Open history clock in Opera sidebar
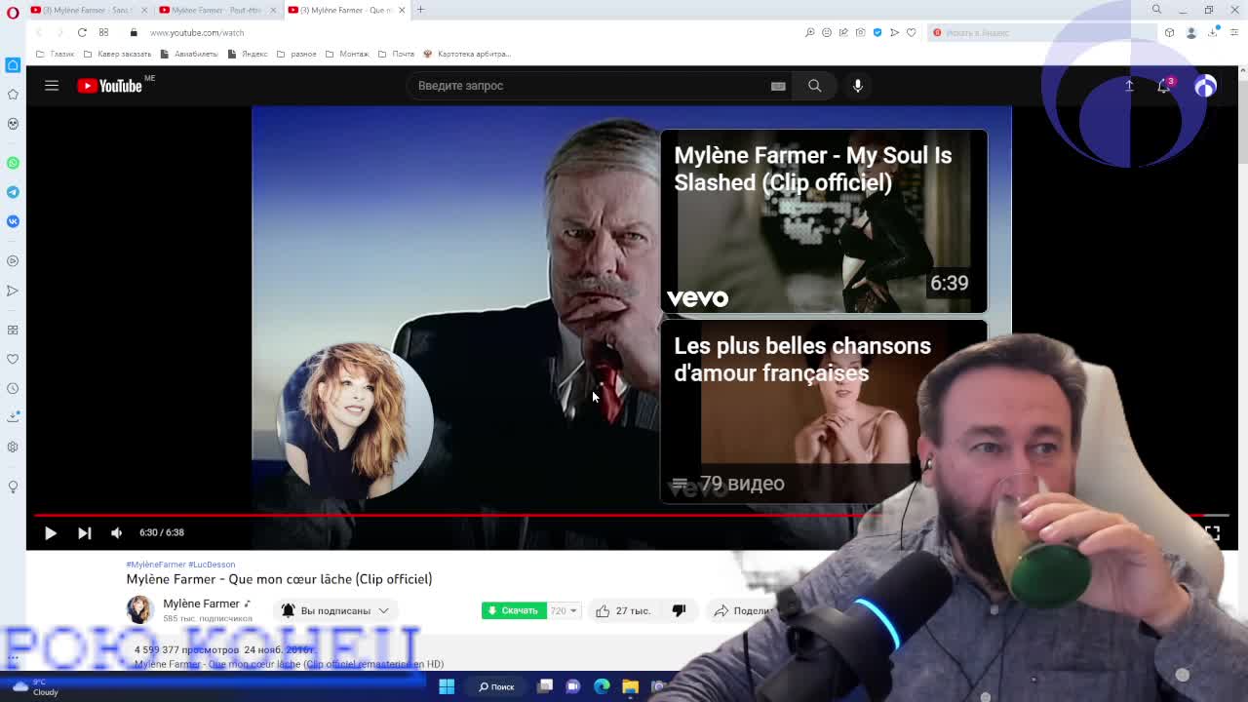1248x702 pixels. tap(13, 388)
